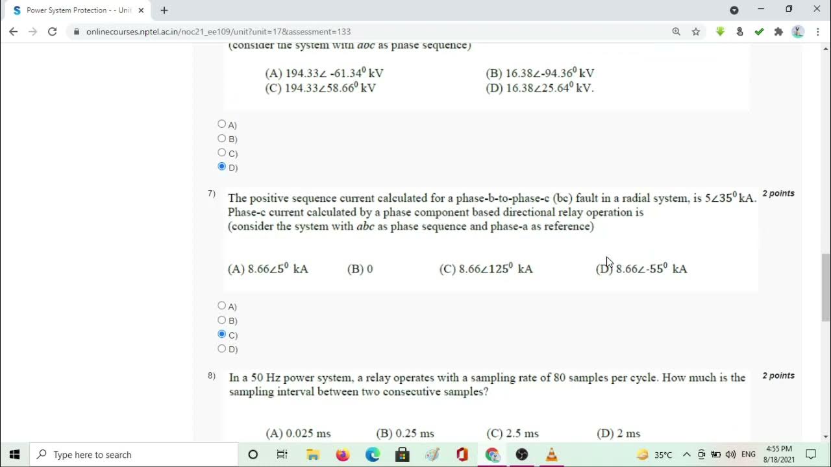Select option B) for question 7
831x467 pixels.
pos(222,320)
